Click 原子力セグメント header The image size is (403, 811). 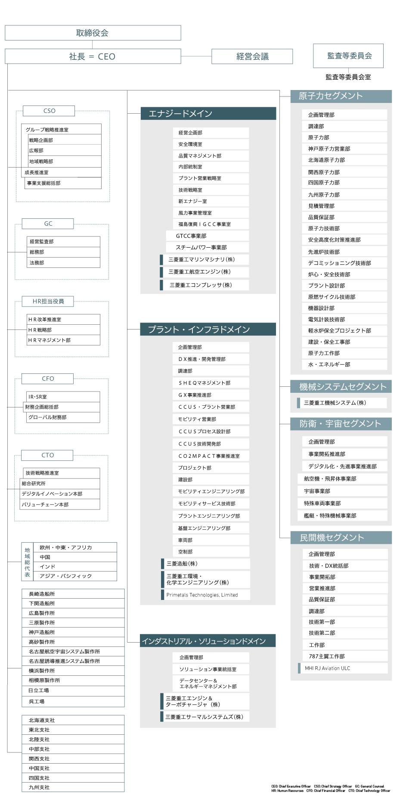point(341,96)
